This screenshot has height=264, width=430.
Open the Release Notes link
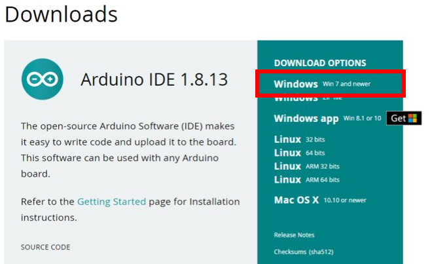pyautogui.click(x=294, y=235)
